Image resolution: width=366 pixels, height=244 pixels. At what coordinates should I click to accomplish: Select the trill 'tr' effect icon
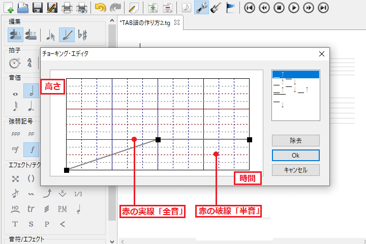point(32,208)
